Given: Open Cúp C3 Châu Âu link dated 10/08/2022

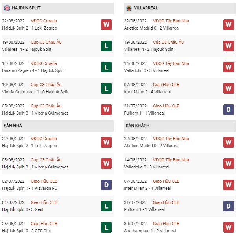Looking at the screenshot, I should point(46,85).
